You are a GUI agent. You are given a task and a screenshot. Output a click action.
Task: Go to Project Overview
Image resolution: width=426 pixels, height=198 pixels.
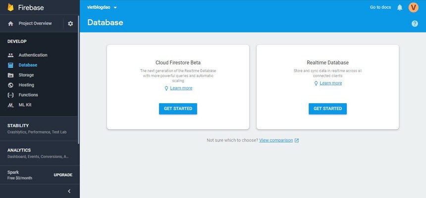(35, 24)
